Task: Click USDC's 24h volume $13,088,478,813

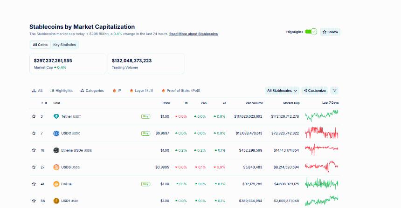Action: pos(249,133)
